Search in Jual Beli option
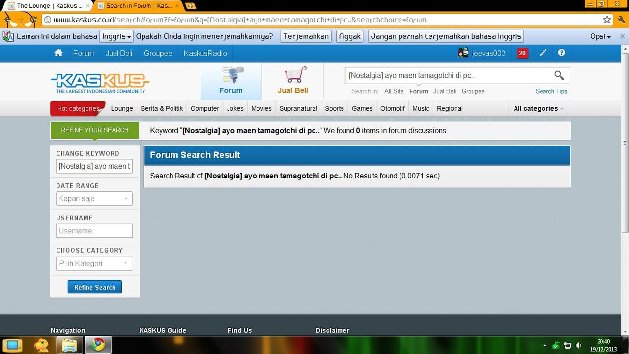The image size is (629, 354). tap(445, 91)
